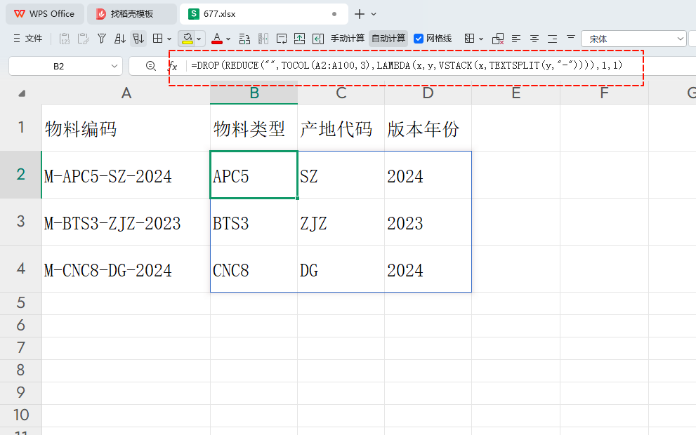Expand the fill color dropdown arrow
Viewport: 696px width, 435px height.
(x=199, y=39)
